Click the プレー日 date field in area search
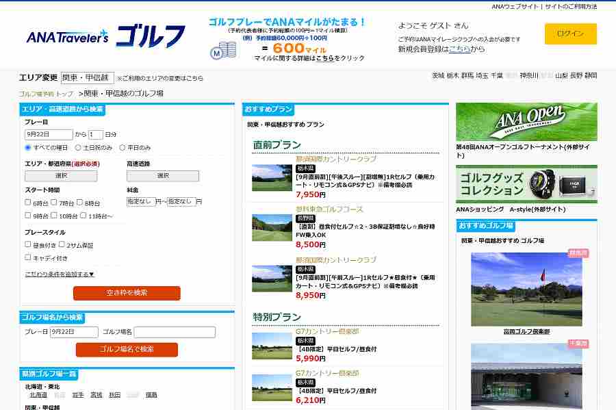Screen dimensions: 616x410 coord(49,134)
